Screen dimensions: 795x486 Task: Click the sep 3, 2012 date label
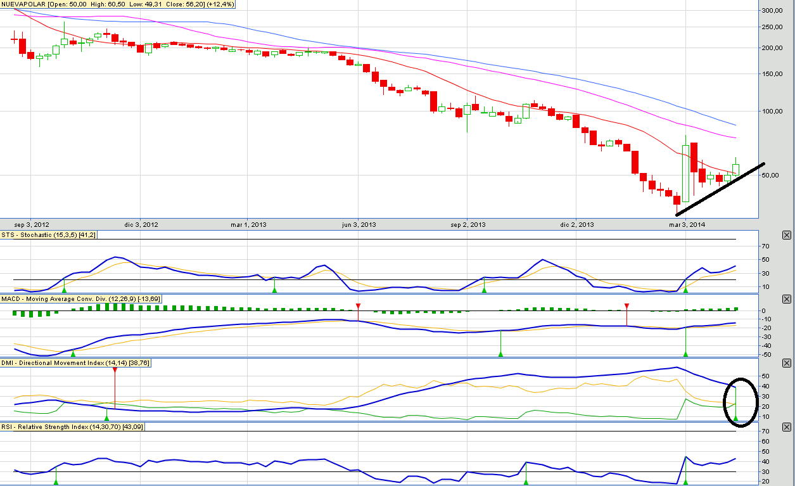click(x=32, y=224)
